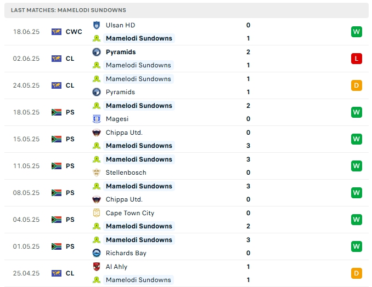Screen dimensions: 372x287
Task: Click the W badge for Ulsan HD match
Action: (x=357, y=32)
